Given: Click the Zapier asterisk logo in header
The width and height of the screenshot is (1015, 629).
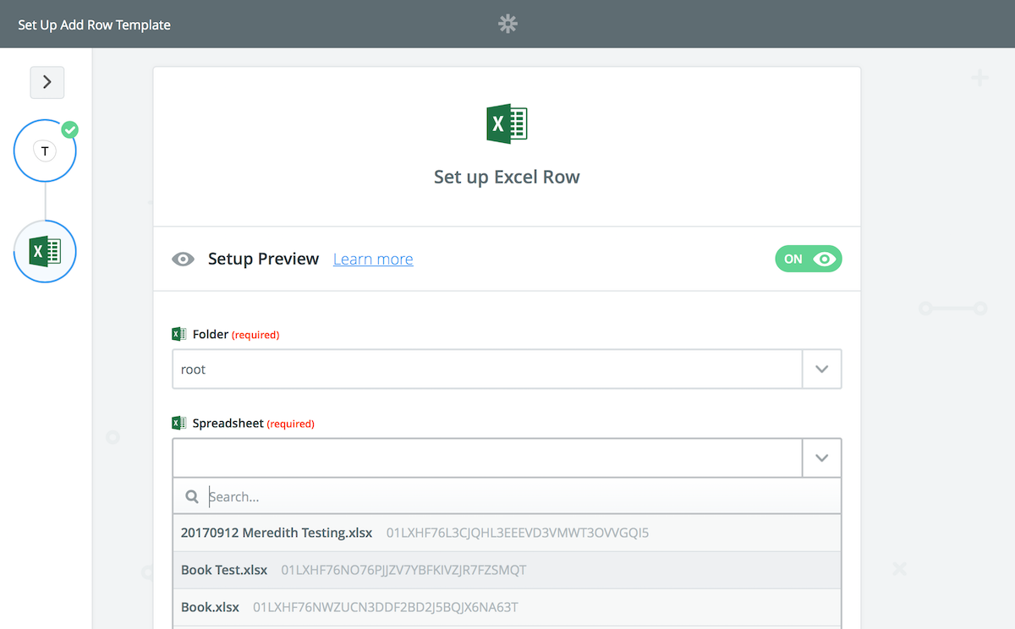Looking at the screenshot, I should click(x=507, y=24).
